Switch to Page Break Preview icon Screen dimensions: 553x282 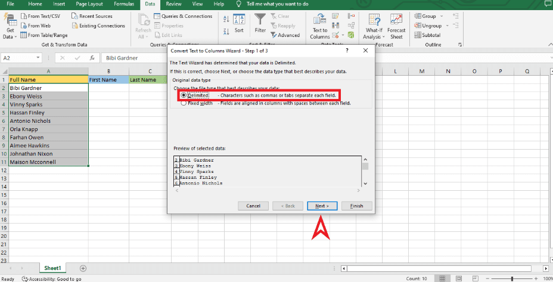click(x=475, y=278)
